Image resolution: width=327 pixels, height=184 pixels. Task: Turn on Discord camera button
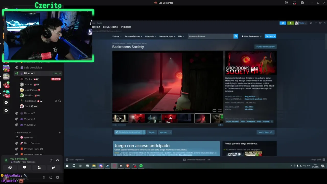click(10, 168)
